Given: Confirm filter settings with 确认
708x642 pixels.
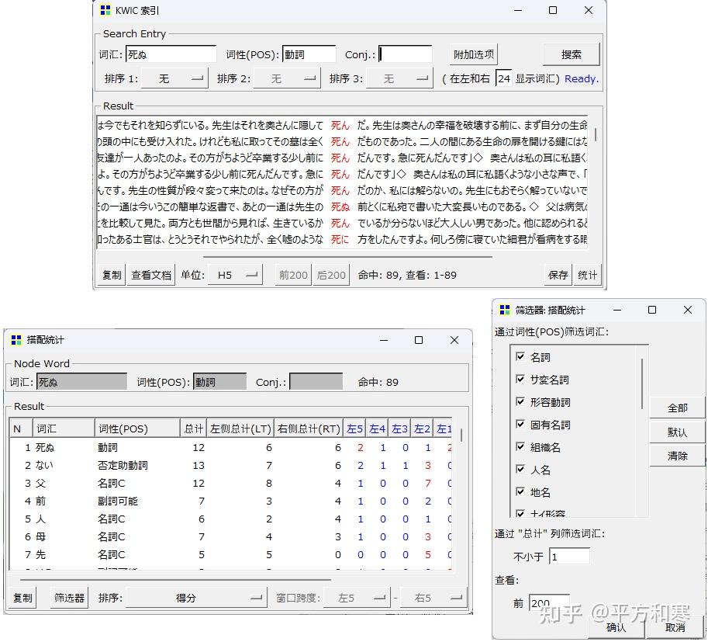Looking at the screenshot, I should click(615, 628).
